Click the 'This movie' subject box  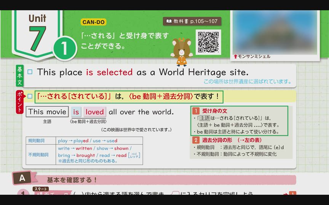tap(47, 112)
